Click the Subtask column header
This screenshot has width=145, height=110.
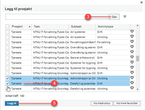[82, 26]
